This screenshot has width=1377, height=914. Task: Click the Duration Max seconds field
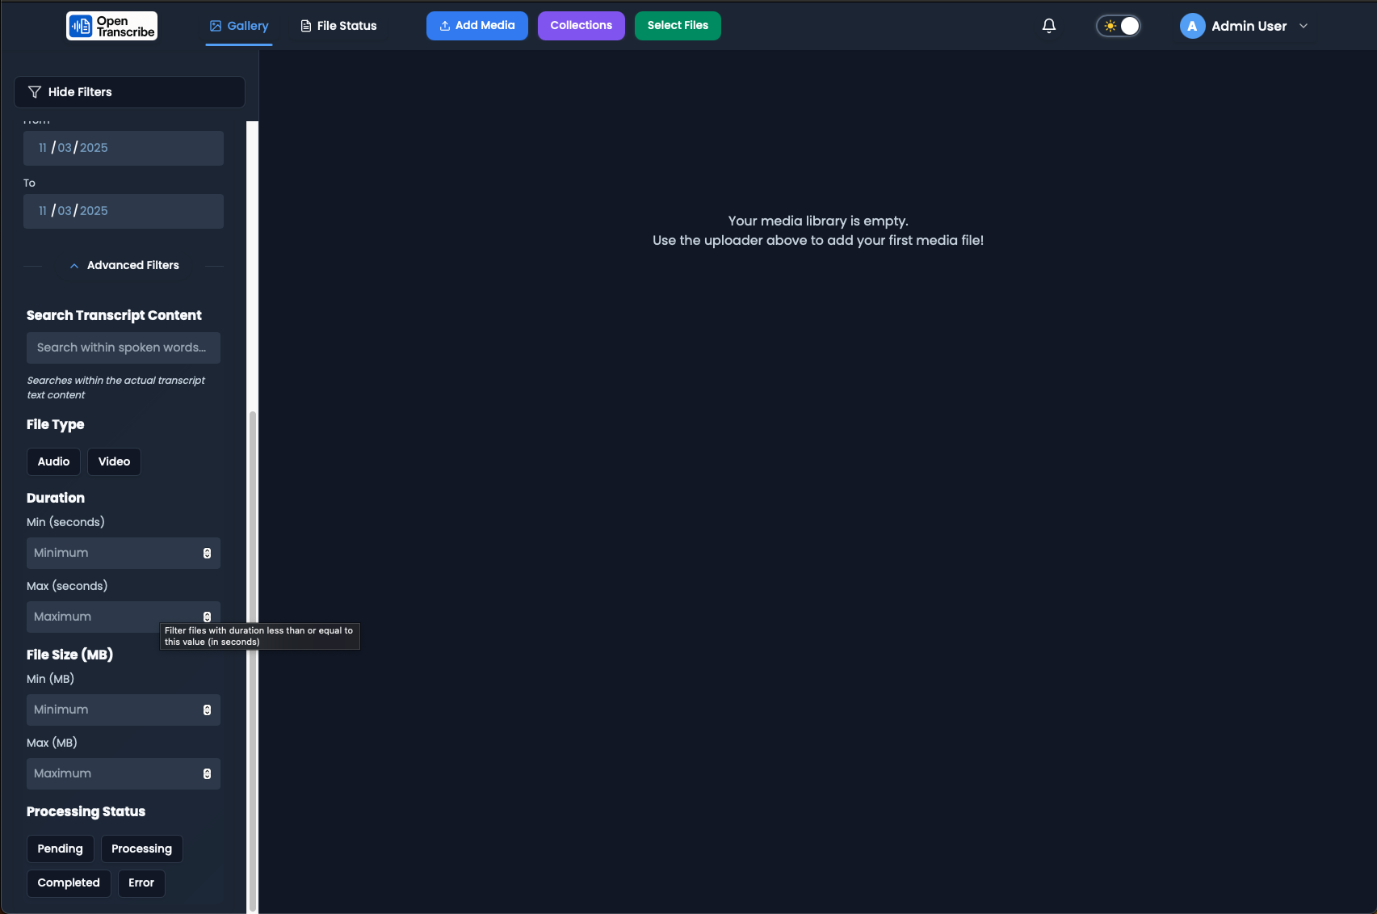[124, 617]
